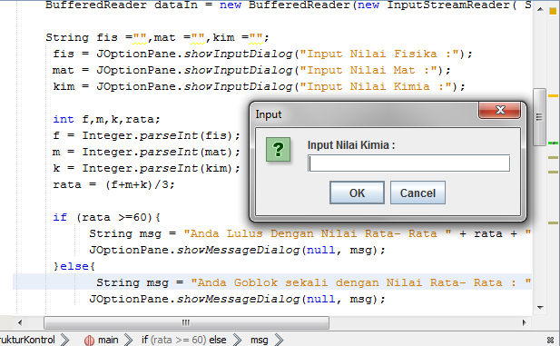Click 'Anda Lulus Dengan Nilai' string line

tap(310, 233)
